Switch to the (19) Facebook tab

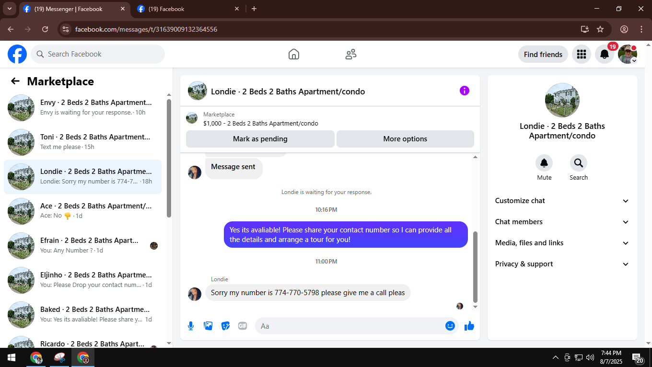(x=188, y=9)
